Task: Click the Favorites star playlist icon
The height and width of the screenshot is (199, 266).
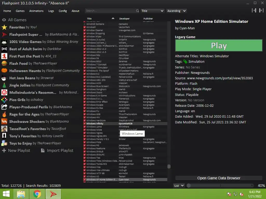Action: coord(4,27)
